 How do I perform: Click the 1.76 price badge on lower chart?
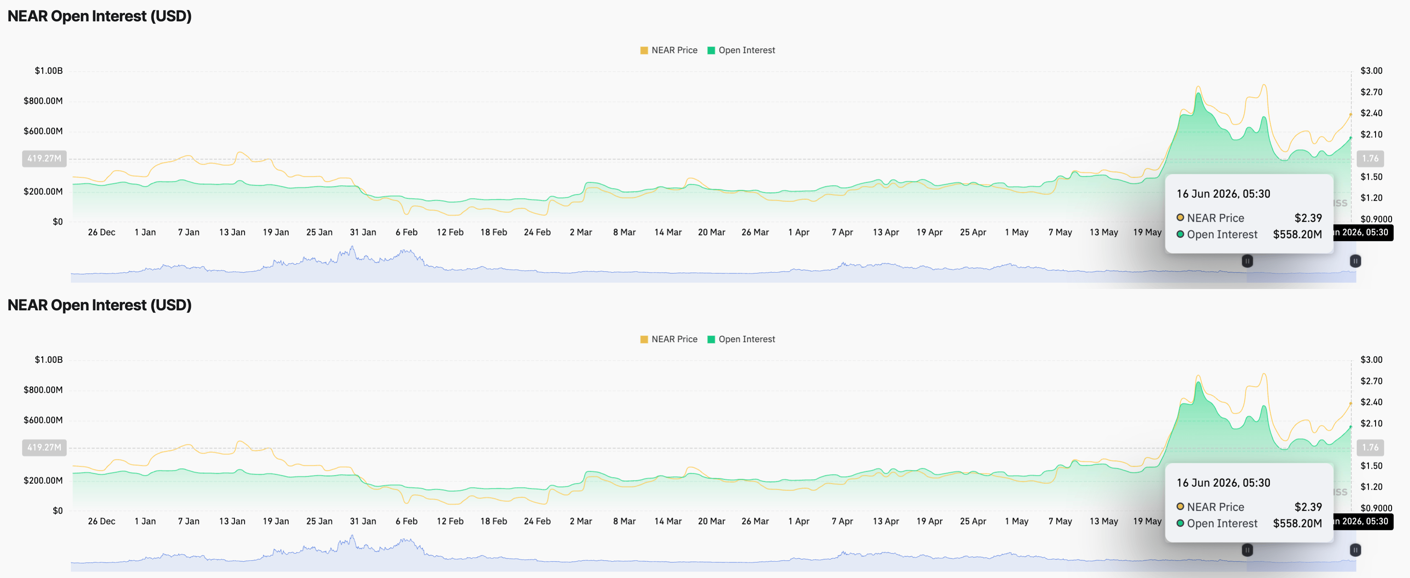(x=1370, y=447)
